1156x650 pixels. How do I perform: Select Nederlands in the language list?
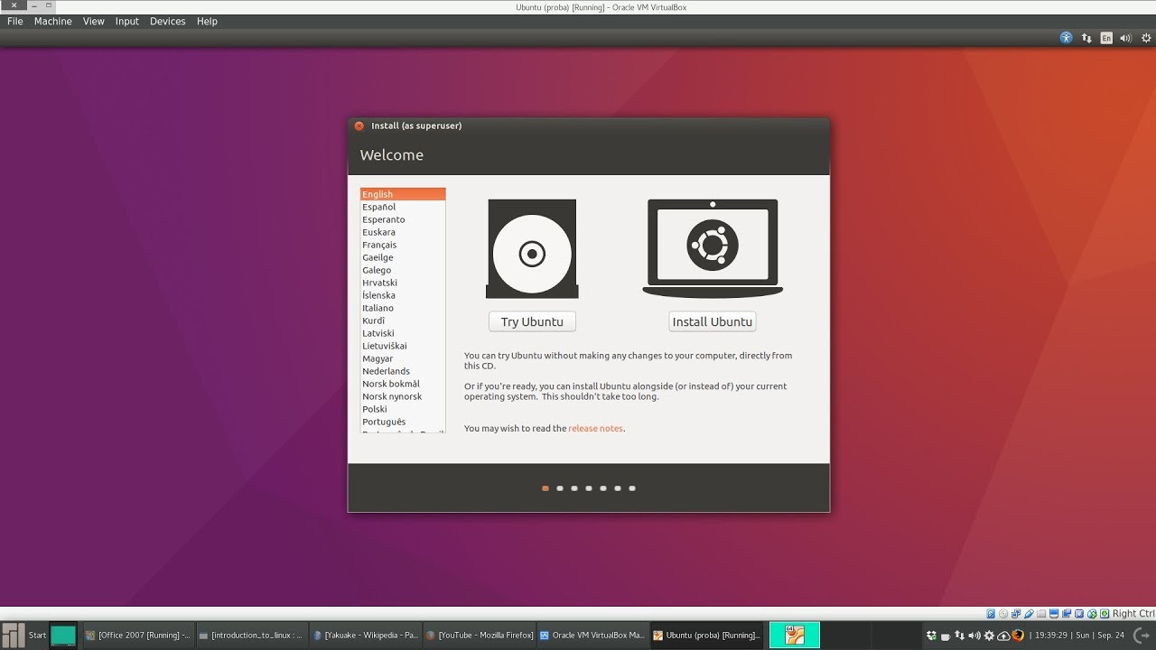pyautogui.click(x=403, y=371)
